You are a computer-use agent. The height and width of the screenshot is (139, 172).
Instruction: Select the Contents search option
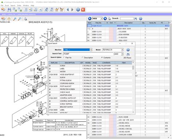(102, 57)
